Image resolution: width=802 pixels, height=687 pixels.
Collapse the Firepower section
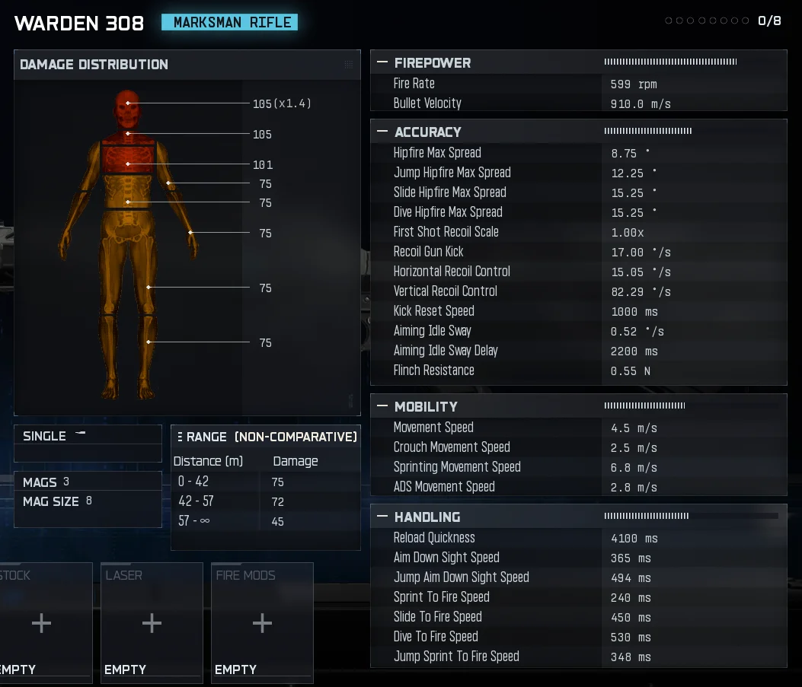pyautogui.click(x=382, y=62)
